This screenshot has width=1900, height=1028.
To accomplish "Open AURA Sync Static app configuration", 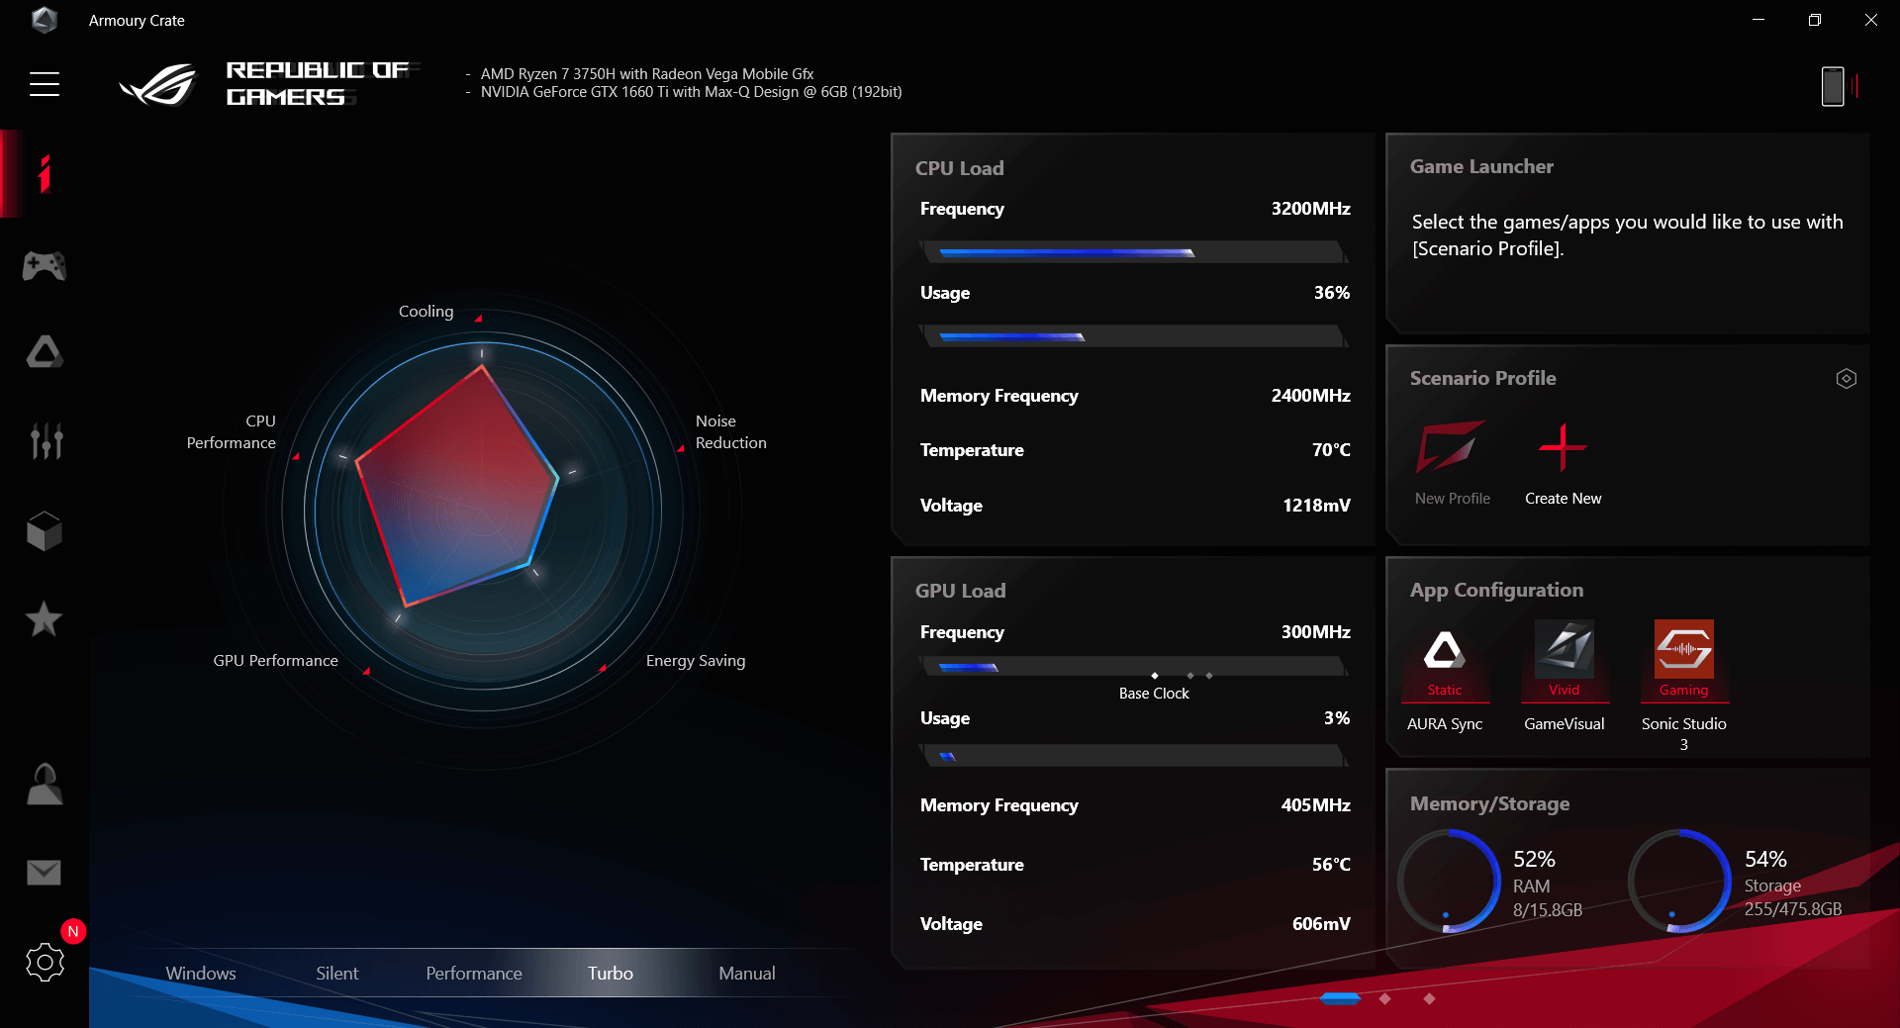I will coord(1444,659).
